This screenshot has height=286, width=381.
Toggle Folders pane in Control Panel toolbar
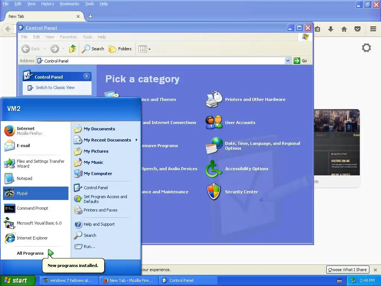(x=120, y=49)
